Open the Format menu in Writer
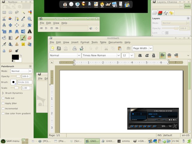 (85, 42)
